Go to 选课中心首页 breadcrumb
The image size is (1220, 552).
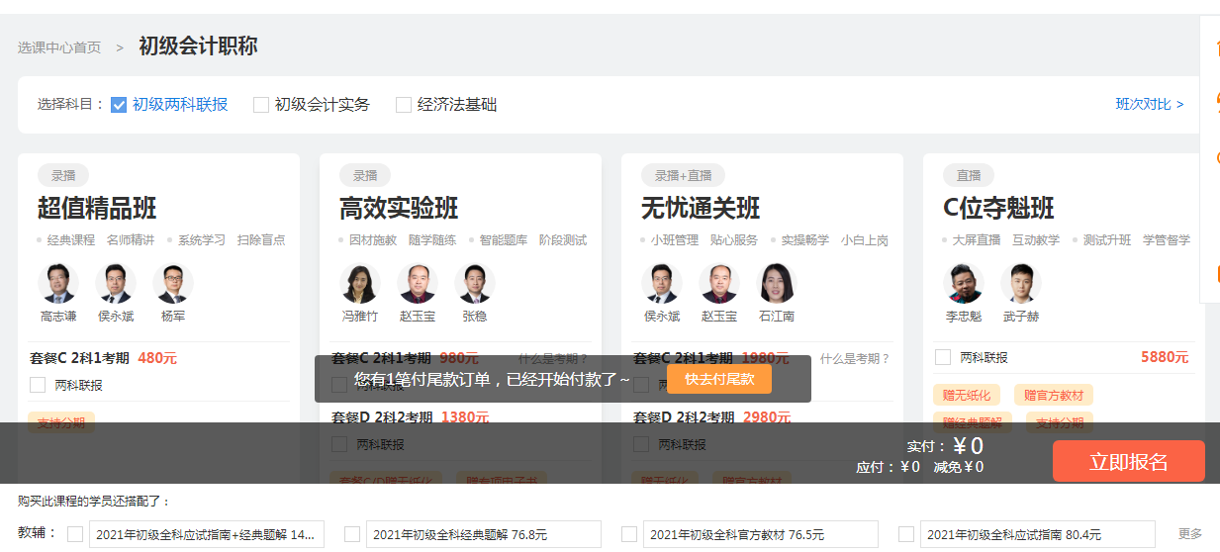58,47
